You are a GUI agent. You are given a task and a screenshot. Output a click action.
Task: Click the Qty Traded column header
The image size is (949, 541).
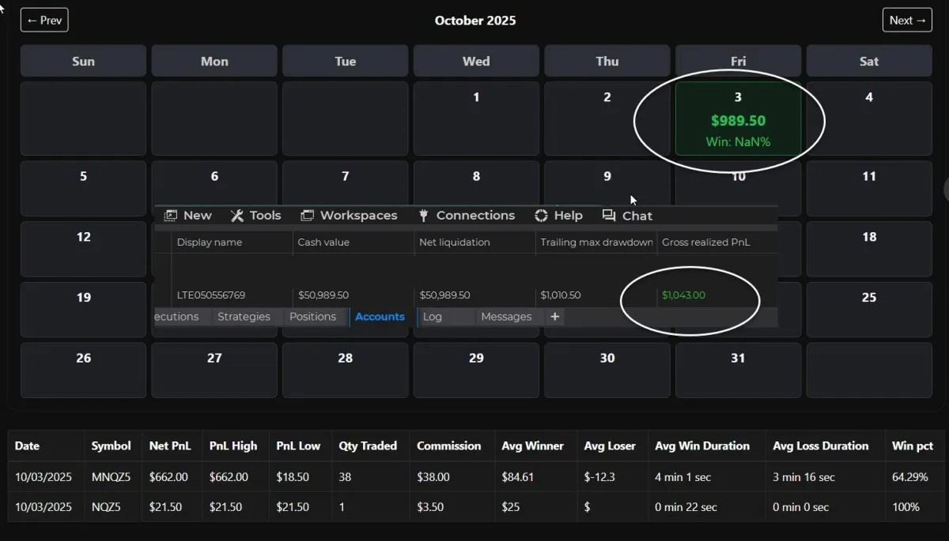pos(368,446)
